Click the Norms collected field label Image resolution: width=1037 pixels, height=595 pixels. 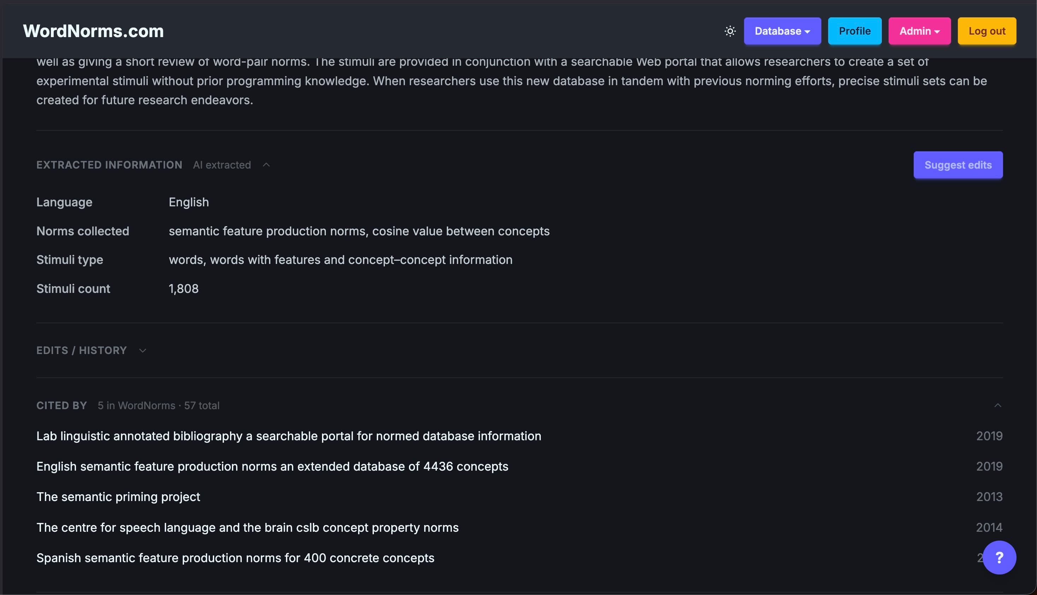coord(83,231)
